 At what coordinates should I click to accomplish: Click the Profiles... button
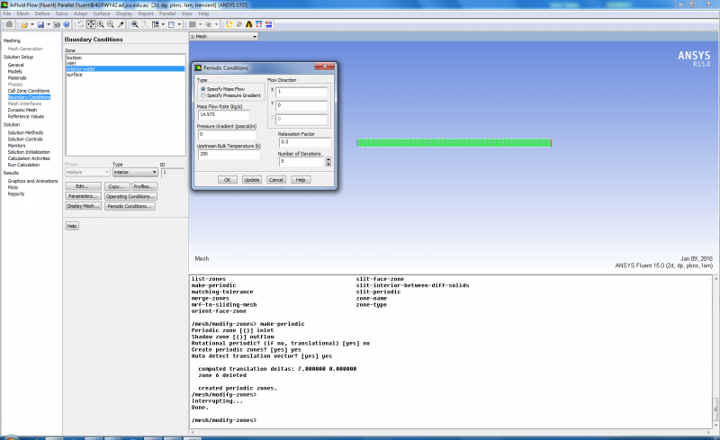pos(144,186)
